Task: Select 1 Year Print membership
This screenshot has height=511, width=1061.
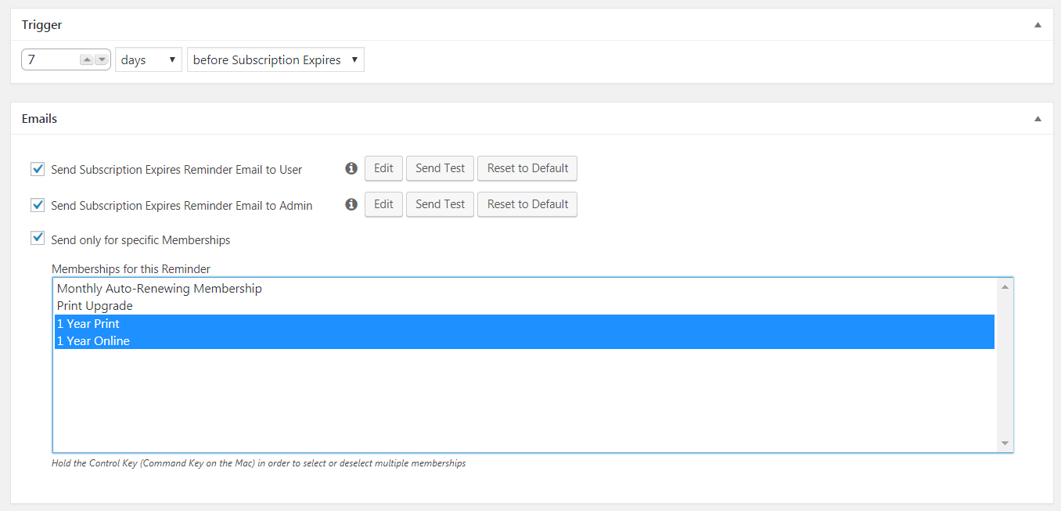Action: 524,323
